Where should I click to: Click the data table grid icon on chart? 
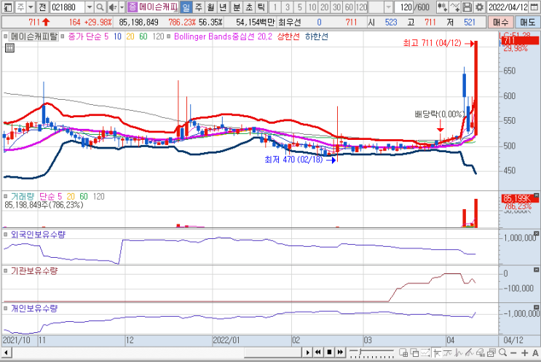click(x=9, y=47)
